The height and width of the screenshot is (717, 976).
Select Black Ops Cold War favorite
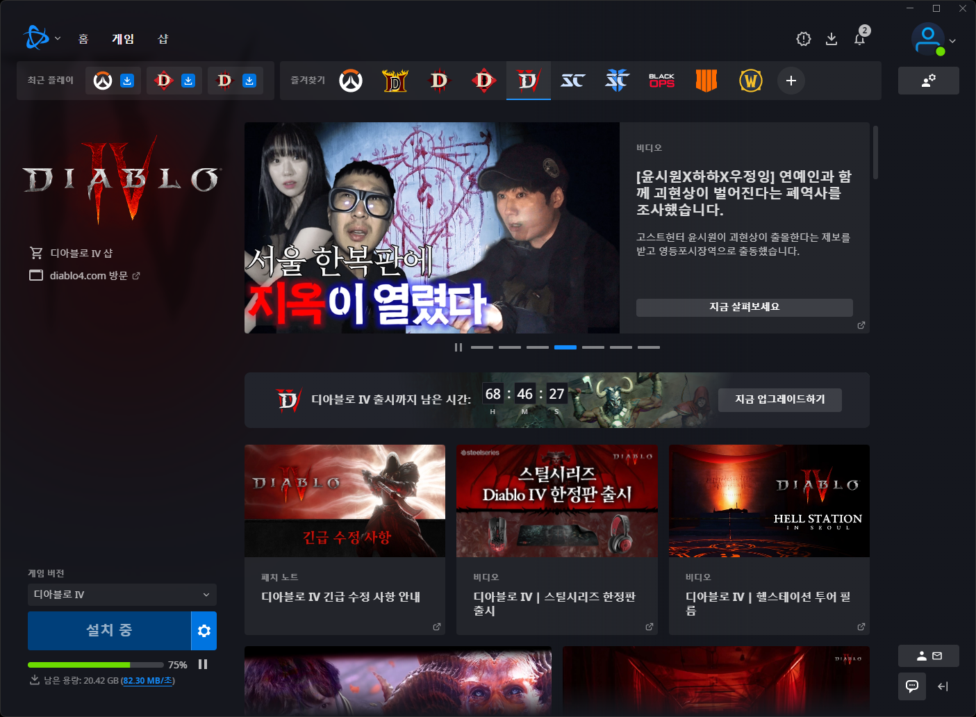662,81
